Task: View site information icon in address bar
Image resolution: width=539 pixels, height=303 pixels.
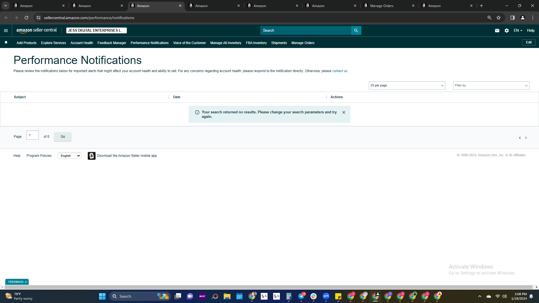Action: (x=38, y=18)
